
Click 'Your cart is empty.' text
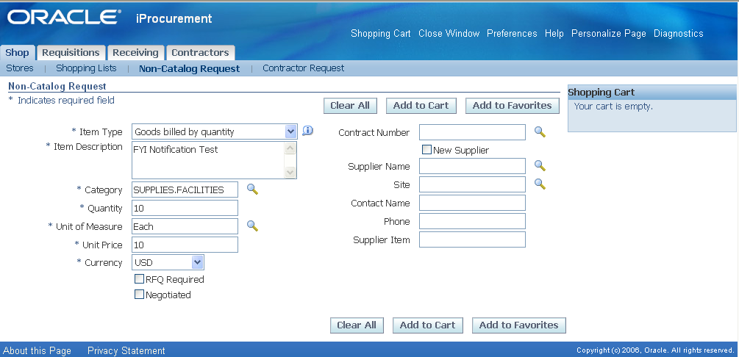(x=613, y=107)
